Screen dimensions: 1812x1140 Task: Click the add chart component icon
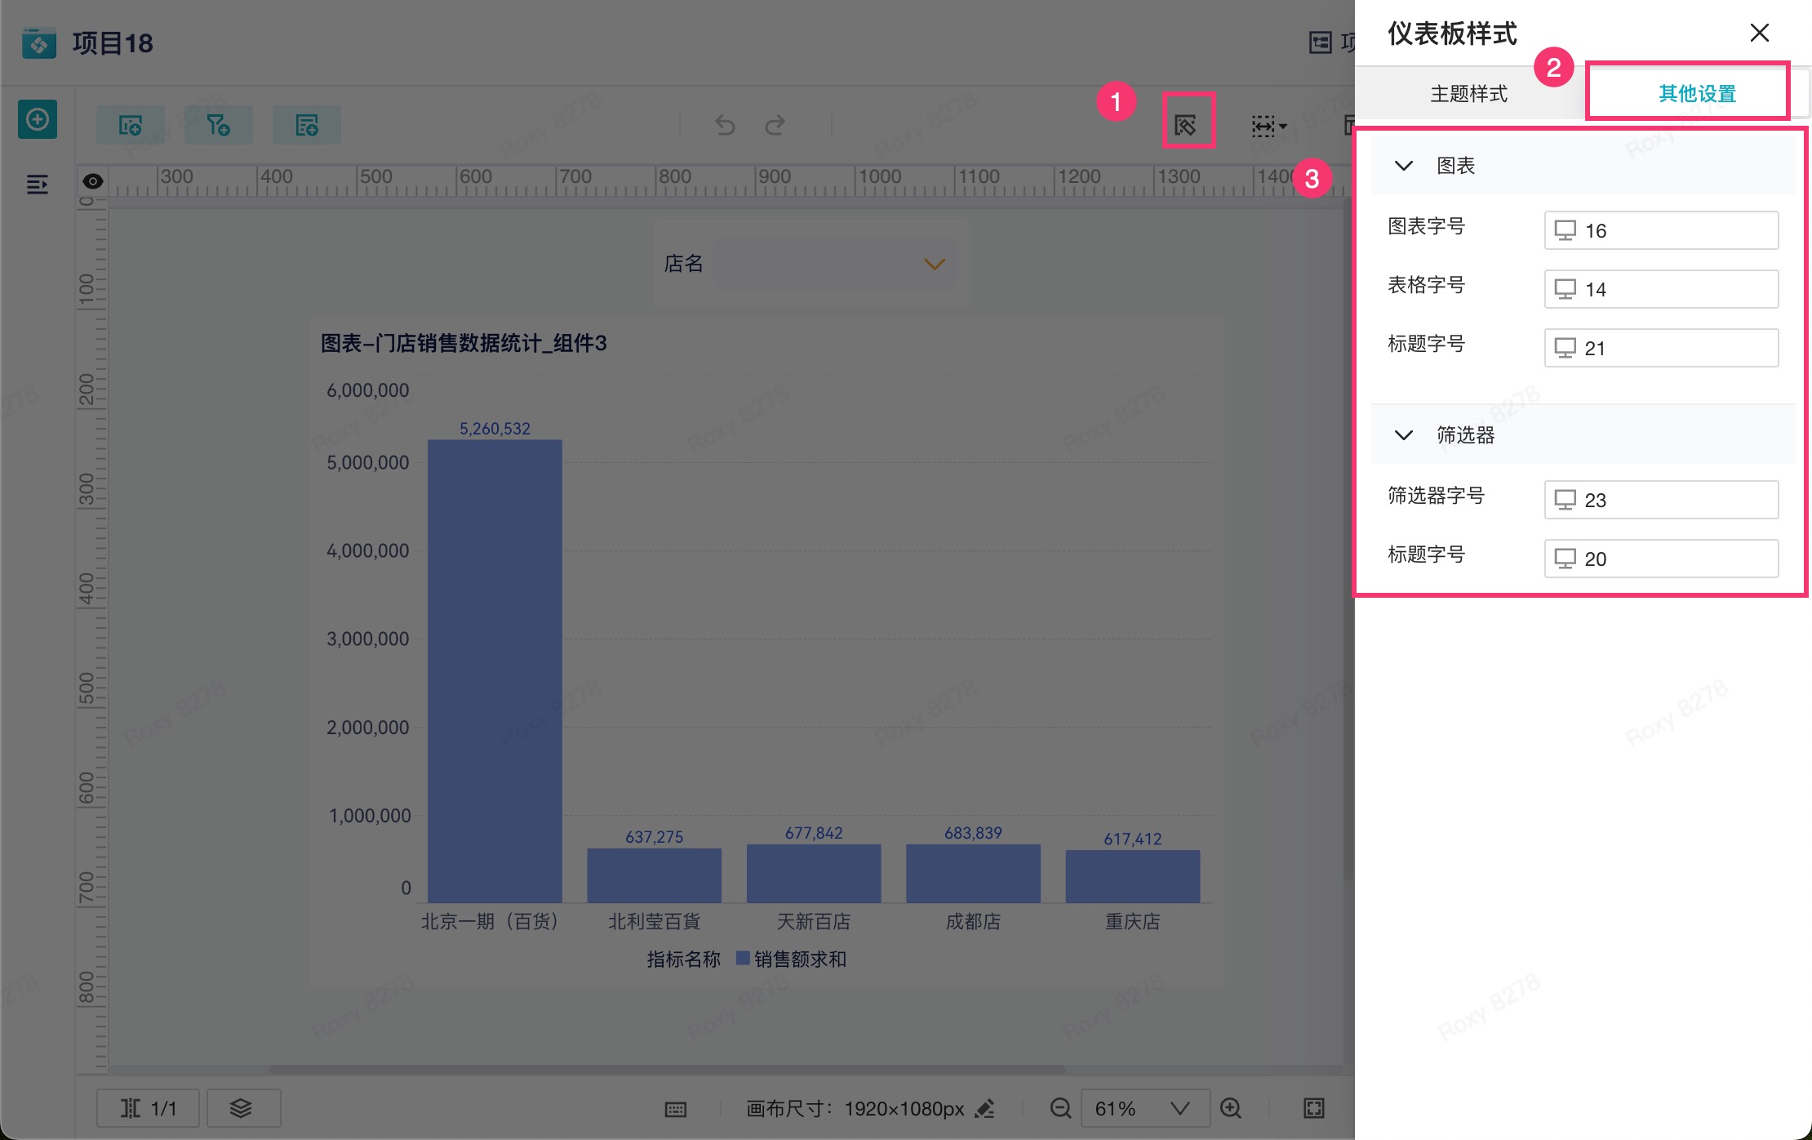click(x=131, y=125)
